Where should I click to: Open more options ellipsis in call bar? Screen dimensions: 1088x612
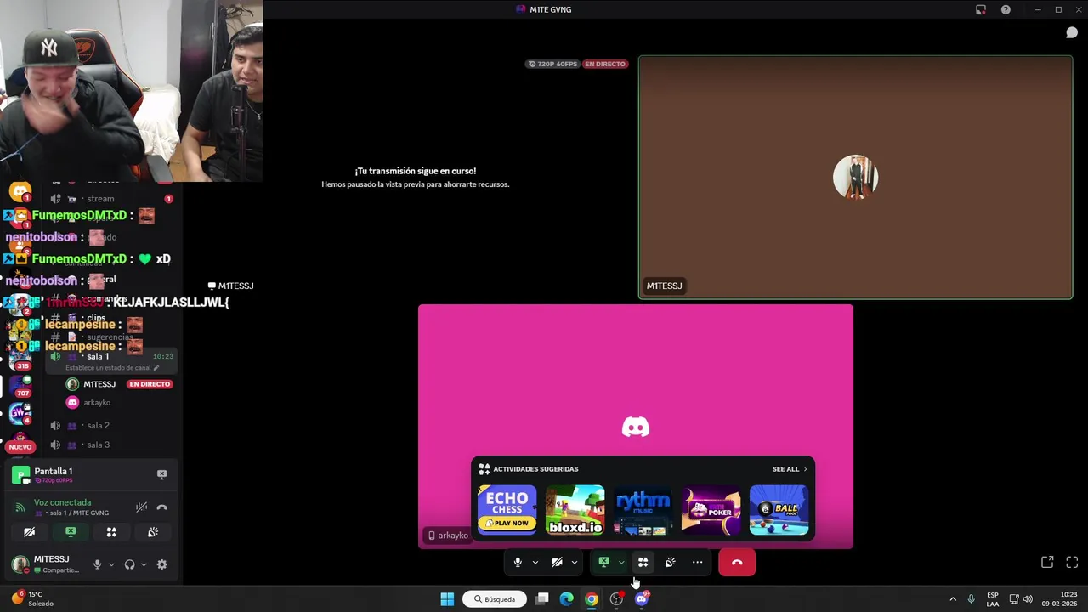[697, 562]
